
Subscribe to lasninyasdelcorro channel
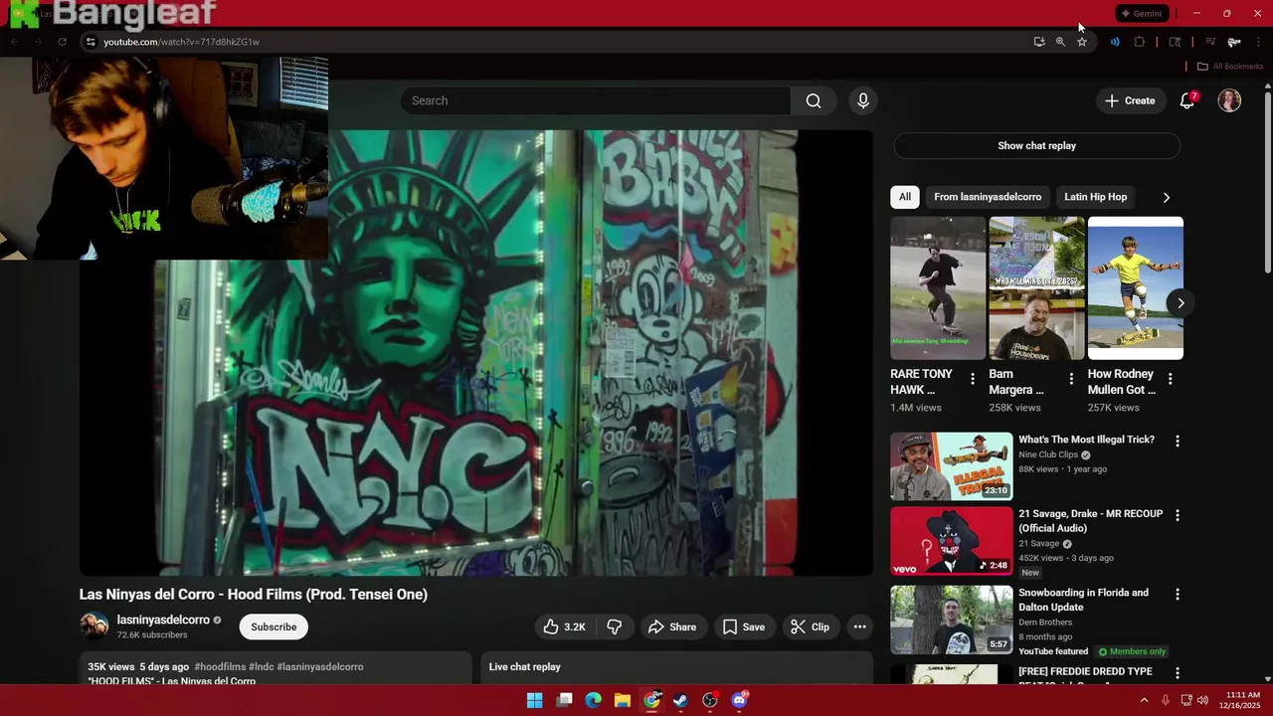(273, 626)
